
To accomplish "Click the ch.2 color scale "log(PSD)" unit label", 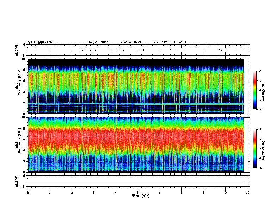I will [x=264, y=150].
